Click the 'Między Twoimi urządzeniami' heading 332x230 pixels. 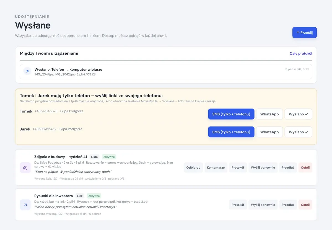click(x=49, y=53)
